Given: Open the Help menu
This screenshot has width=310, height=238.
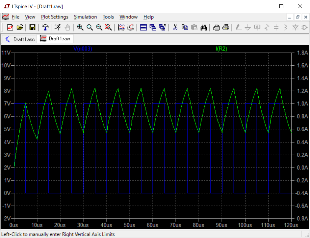Looking at the screenshot, I should tap(149, 17).
